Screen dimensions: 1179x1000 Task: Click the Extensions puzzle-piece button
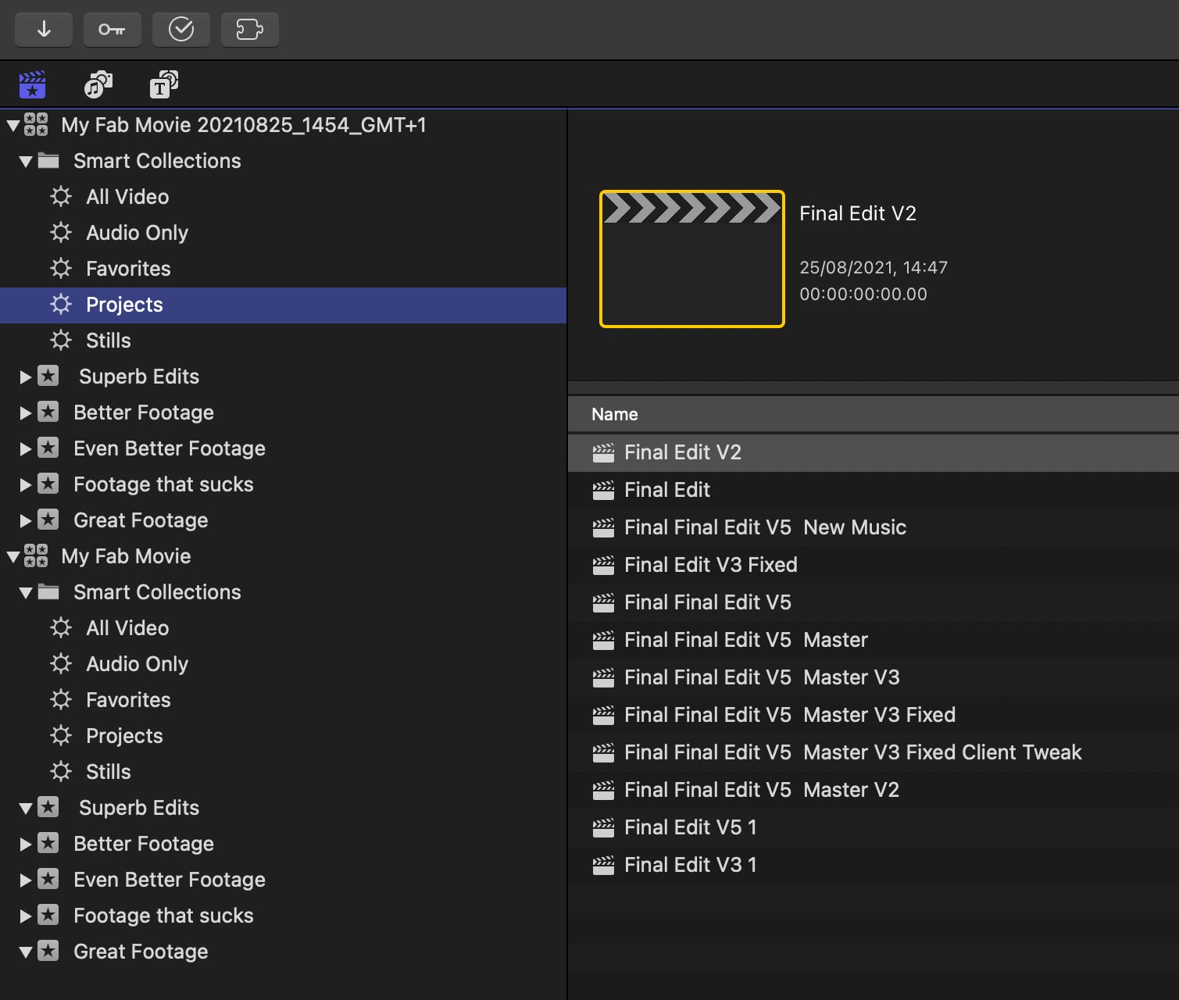click(x=250, y=30)
